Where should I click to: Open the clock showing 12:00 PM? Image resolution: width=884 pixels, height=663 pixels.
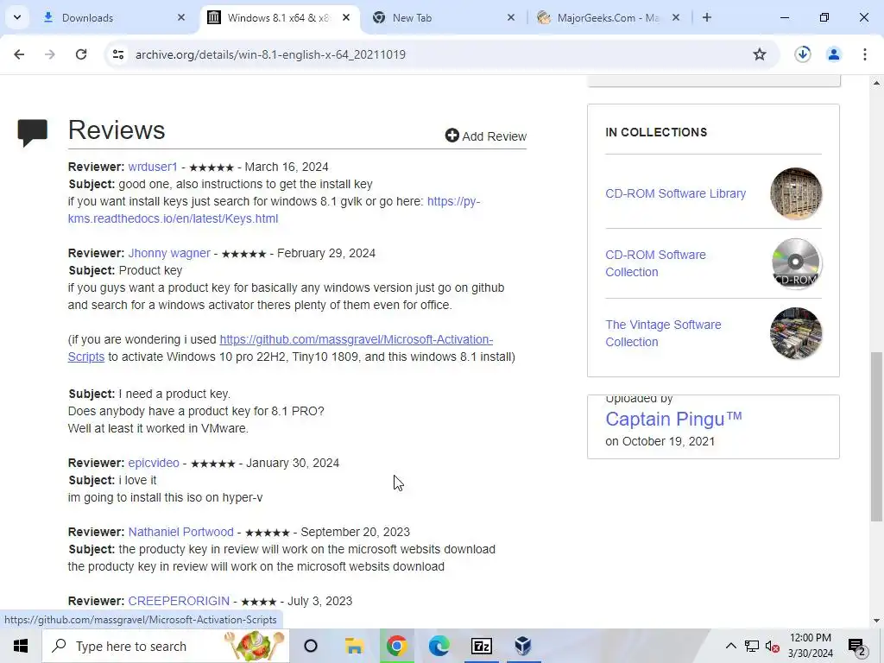(x=810, y=646)
